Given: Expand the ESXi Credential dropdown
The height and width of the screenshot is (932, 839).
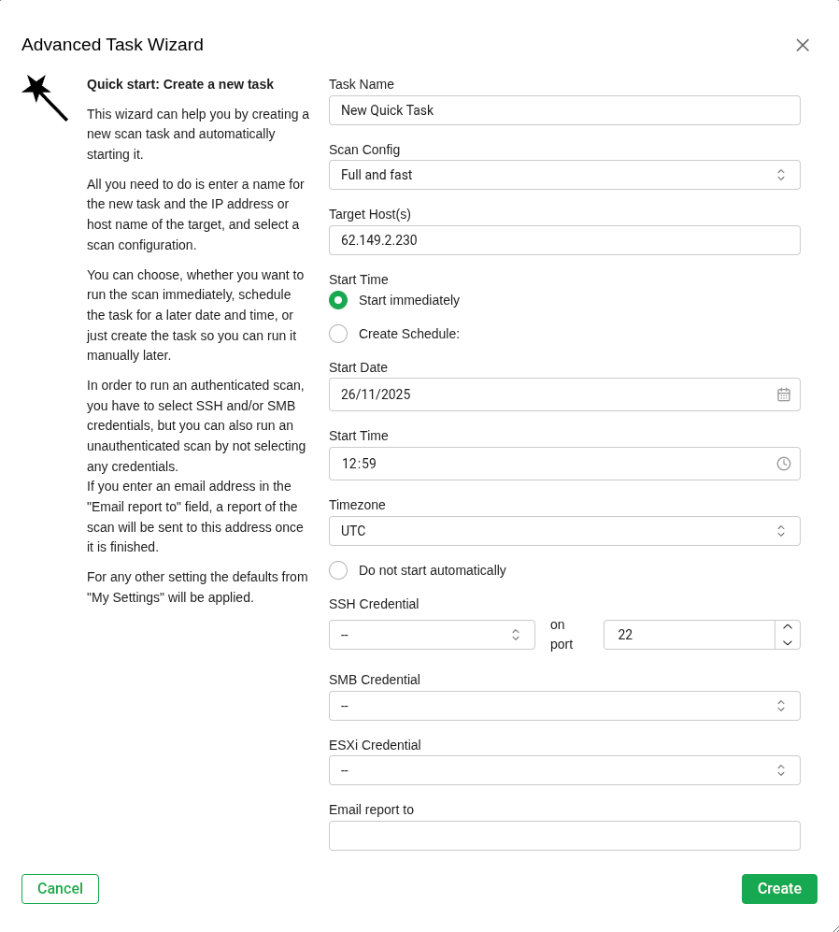Looking at the screenshot, I should pos(564,770).
